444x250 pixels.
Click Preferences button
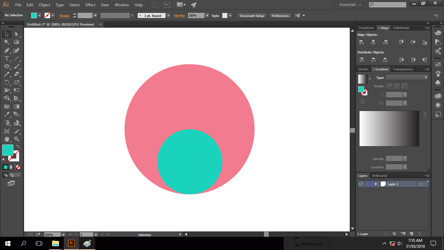click(x=280, y=16)
